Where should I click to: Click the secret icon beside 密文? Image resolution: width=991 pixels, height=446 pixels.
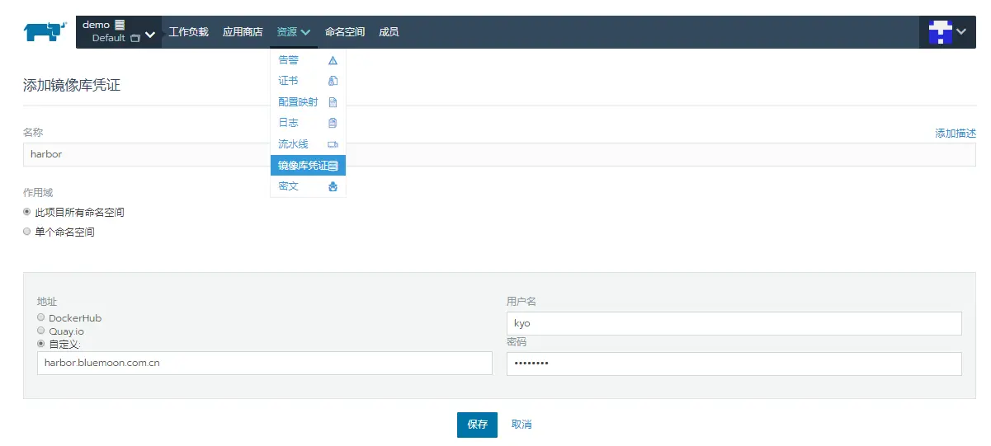[x=333, y=187]
